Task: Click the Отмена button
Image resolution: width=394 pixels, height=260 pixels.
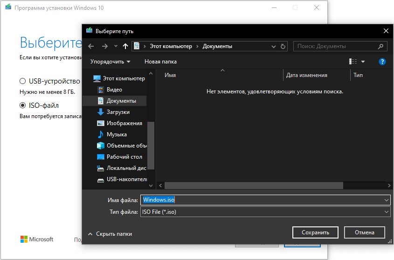Action: pos(364,232)
